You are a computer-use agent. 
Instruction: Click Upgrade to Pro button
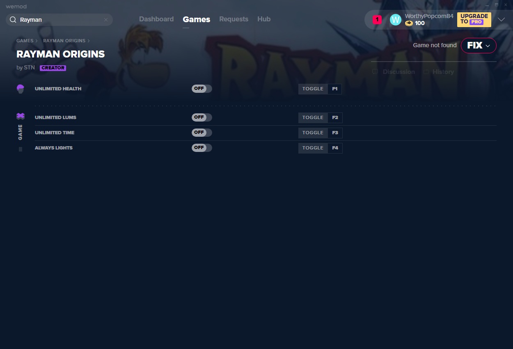tap(474, 19)
